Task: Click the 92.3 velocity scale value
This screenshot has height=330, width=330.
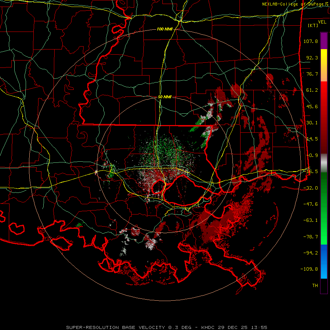Action: (x=312, y=58)
